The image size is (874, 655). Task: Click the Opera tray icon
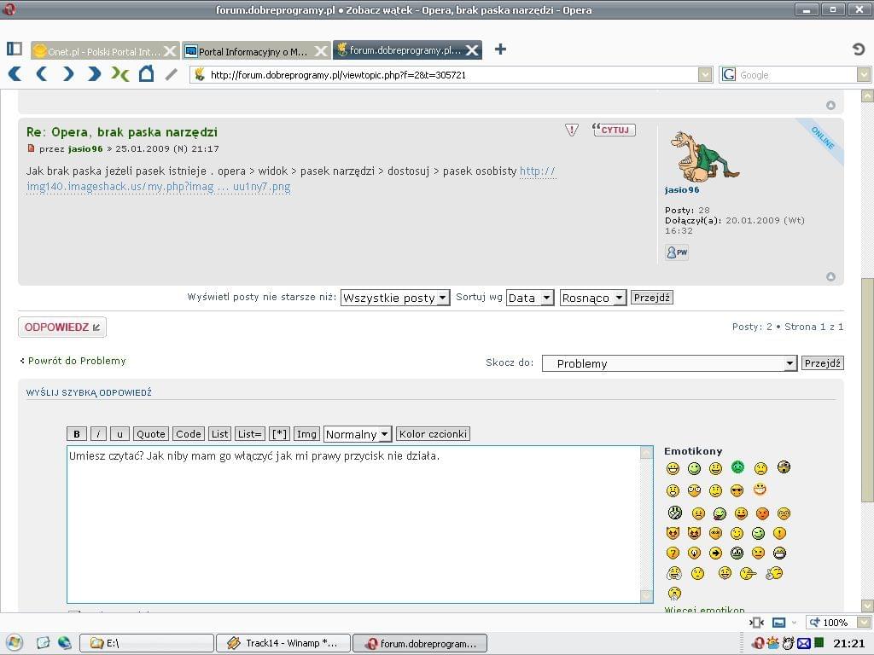click(x=758, y=643)
